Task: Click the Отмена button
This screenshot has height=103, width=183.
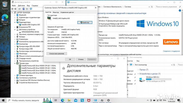Action: pos(81,59)
